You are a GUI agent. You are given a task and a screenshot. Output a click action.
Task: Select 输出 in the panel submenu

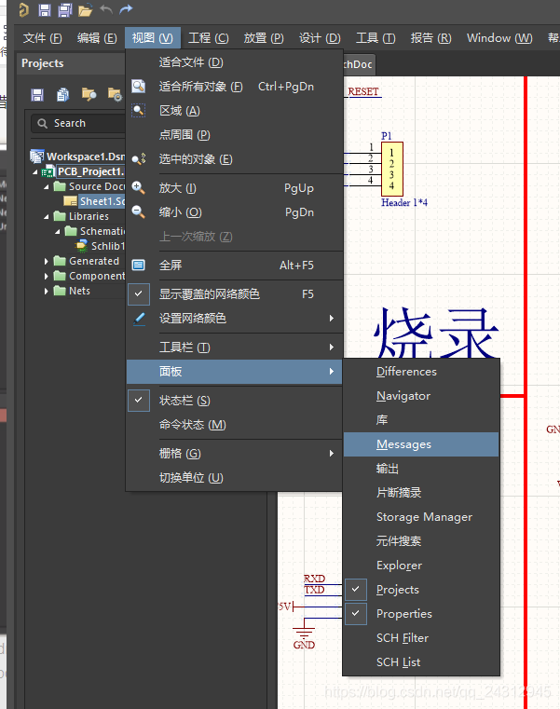[421, 469]
